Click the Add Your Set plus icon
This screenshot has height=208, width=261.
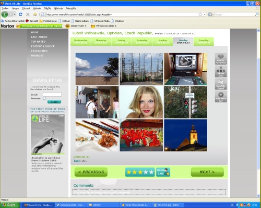(x=221, y=97)
